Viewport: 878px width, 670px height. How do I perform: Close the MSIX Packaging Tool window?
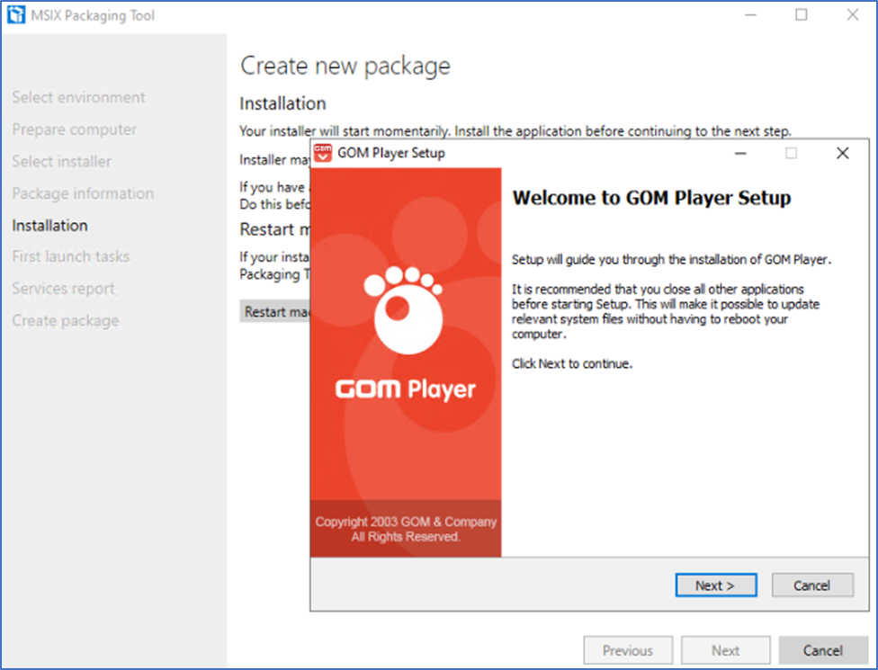[x=852, y=15]
